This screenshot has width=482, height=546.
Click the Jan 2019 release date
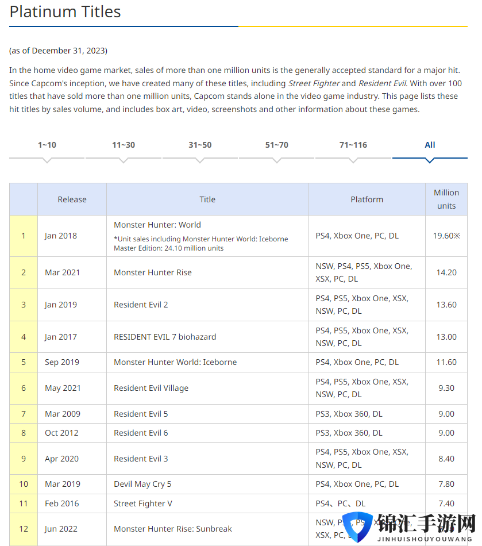pyautogui.click(x=61, y=305)
